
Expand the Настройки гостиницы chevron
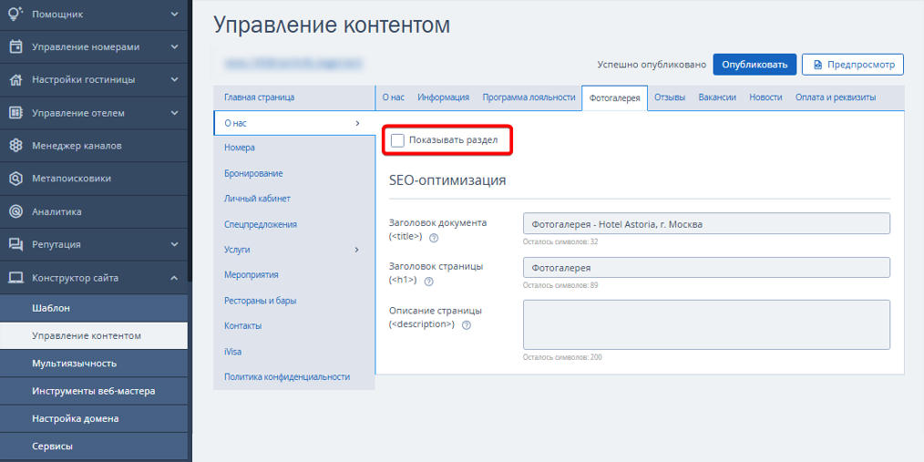[x=174, y=79]
